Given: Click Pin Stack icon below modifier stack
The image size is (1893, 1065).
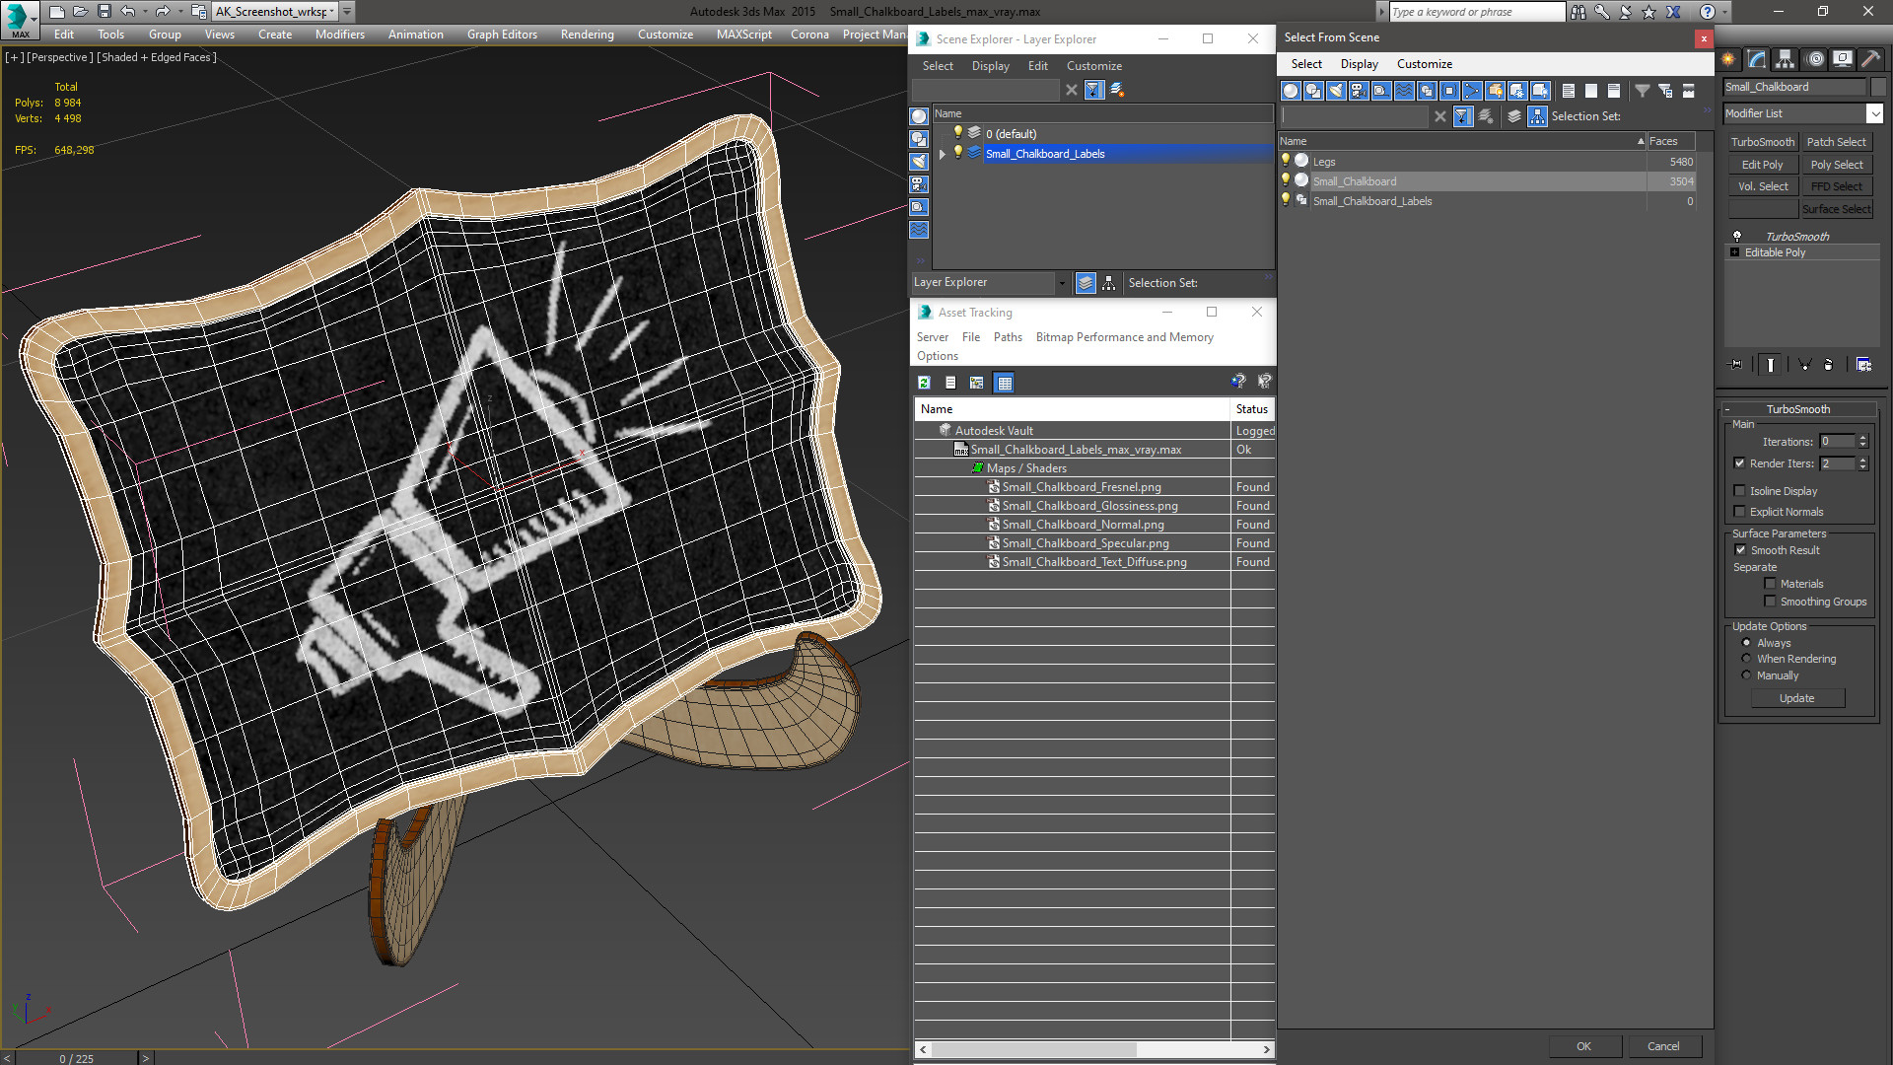Looking at the screenshot, I should click(1736, 365).
